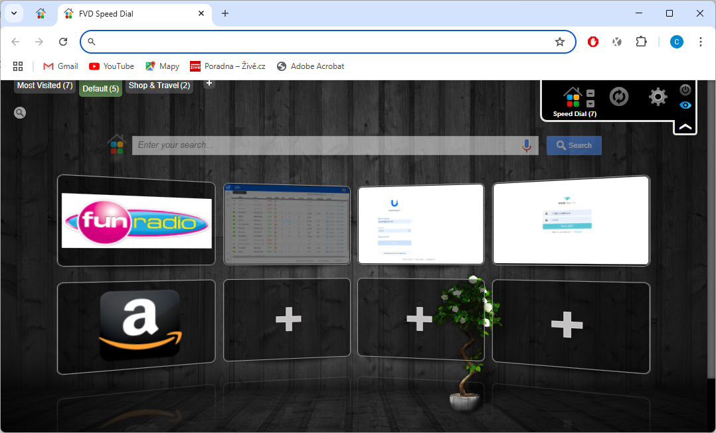
Task: Click the power icon in Speed Dial panel
Action: coord(685,90)
